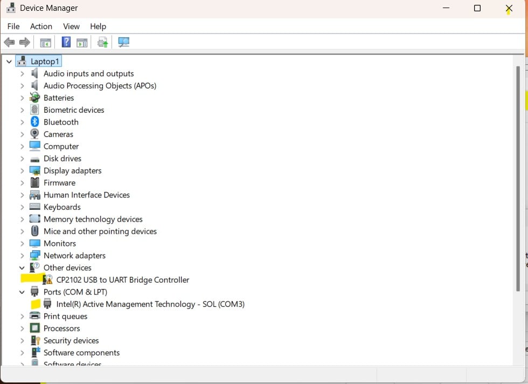The width and height of the screenshot is (528, 384).
Task: Select CP2102 USB to UART Bridge Controller
Action: 123,280
